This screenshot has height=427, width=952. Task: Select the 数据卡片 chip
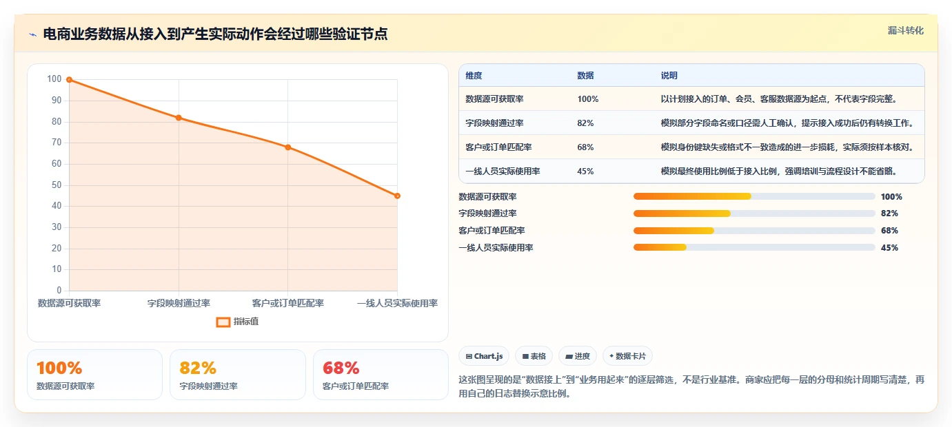(627, 356)
